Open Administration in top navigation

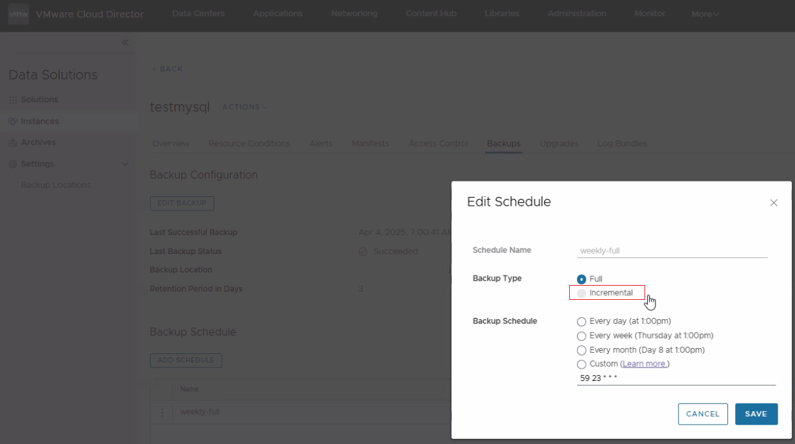click(x=577, y=14)
